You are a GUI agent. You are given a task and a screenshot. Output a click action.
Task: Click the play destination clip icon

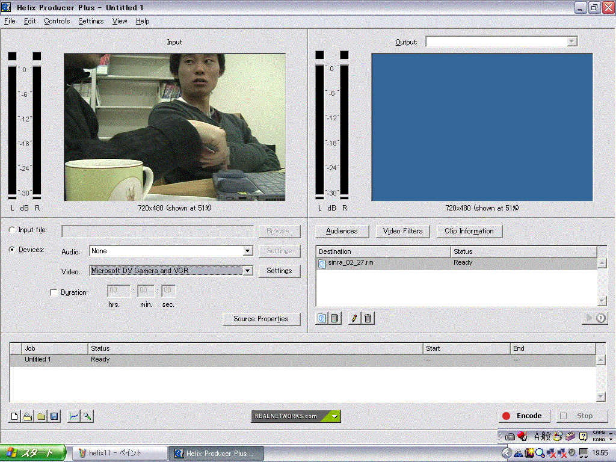pyautogui.click(x=595, y=318)
